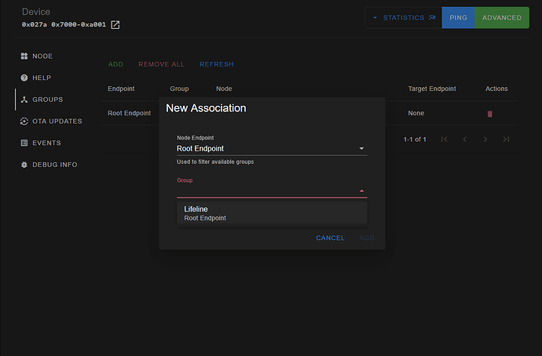This screenshot has width=542, height=356.
Task: Collapse the Group dropdown arrow
Action: (361, 191)
